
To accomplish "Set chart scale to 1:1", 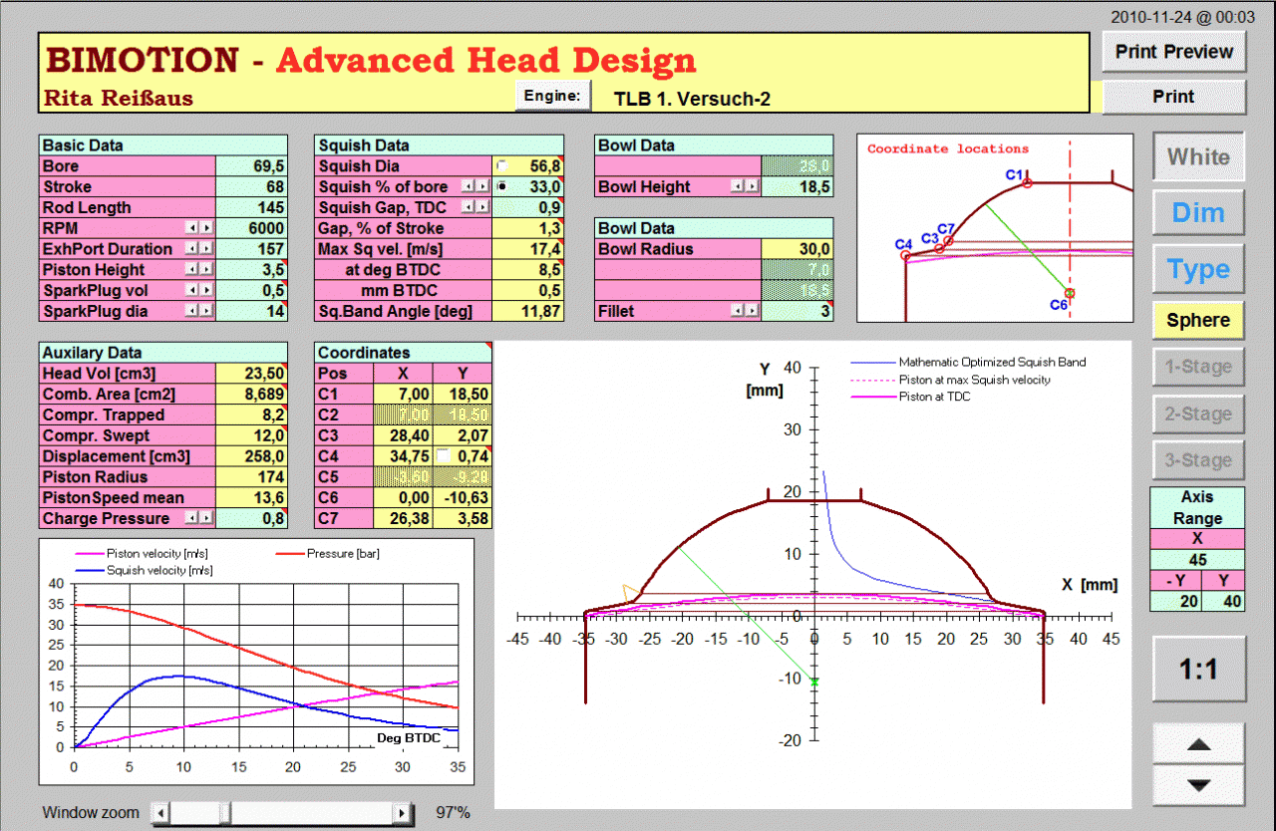I will pos(1198,669).
